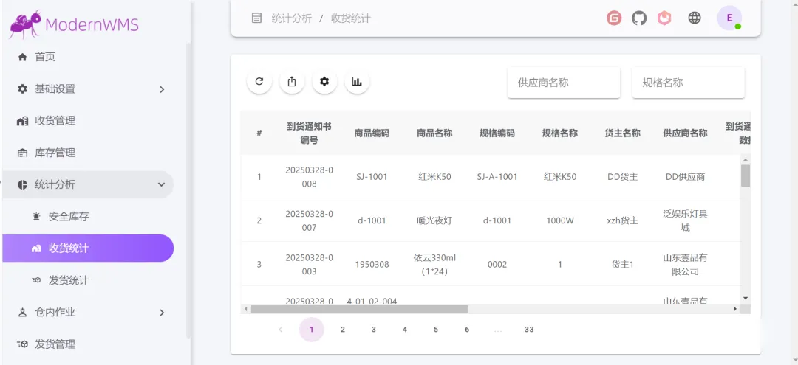This screenshot has height=365, width=798.
Task: Expand the 仓内作业 menu chevron
Action: [x=162, y=313]
